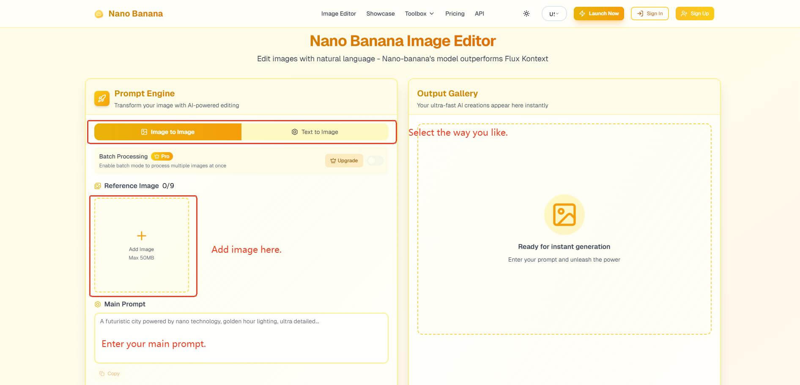The image size is (800, 385).
Task: Expand the Toolbox dropdown menu
Action: [x=419, y=13]
